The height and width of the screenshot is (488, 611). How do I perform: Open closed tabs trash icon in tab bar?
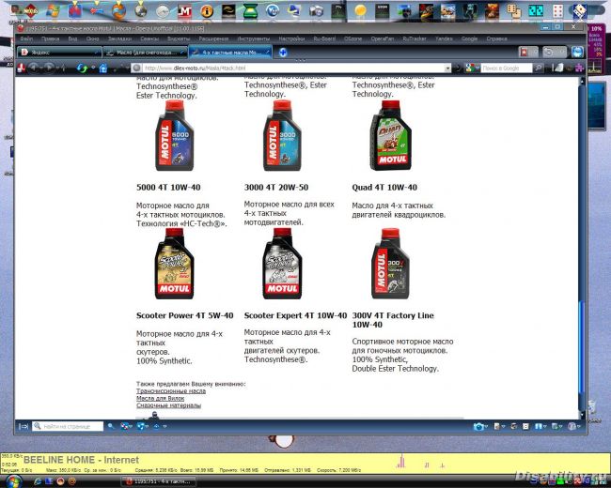click(x=555, y=52)
